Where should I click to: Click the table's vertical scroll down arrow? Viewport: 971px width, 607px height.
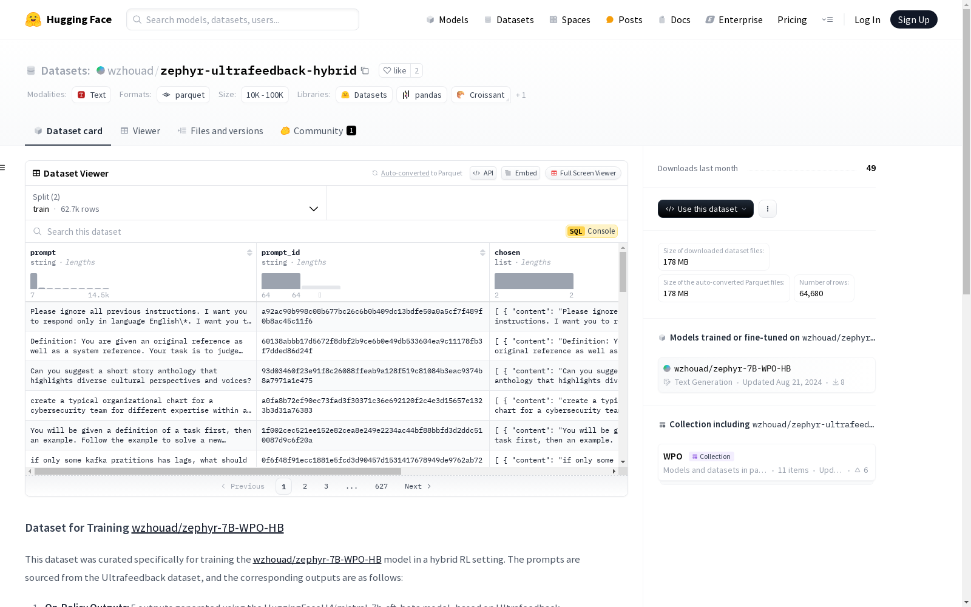point(623,462)
